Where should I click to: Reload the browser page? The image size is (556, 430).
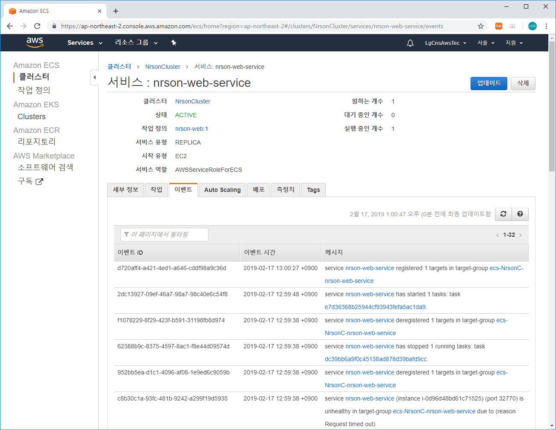tap(37, 26)
